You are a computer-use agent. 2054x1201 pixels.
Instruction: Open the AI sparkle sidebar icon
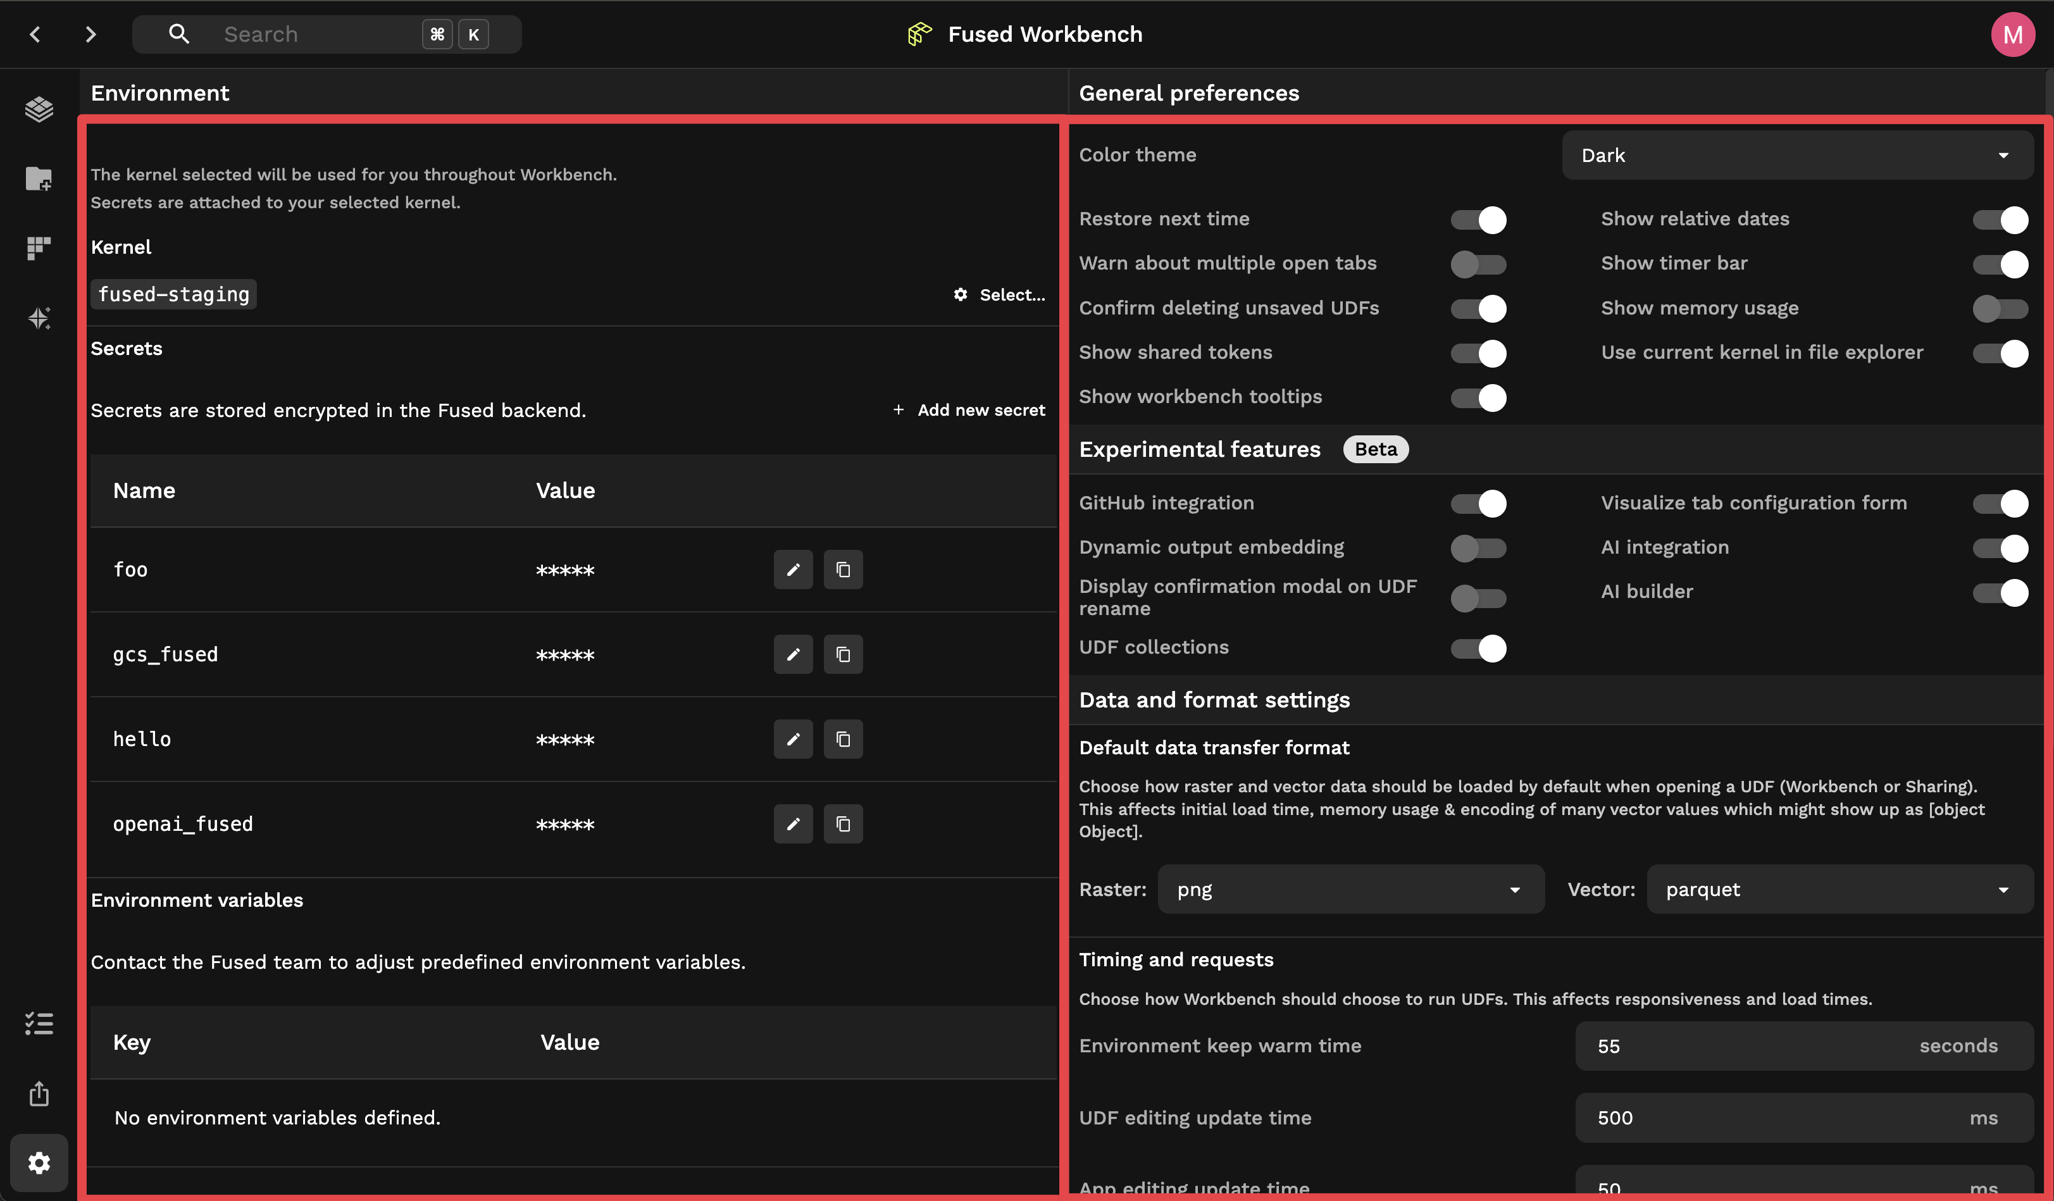coord(39,318)
